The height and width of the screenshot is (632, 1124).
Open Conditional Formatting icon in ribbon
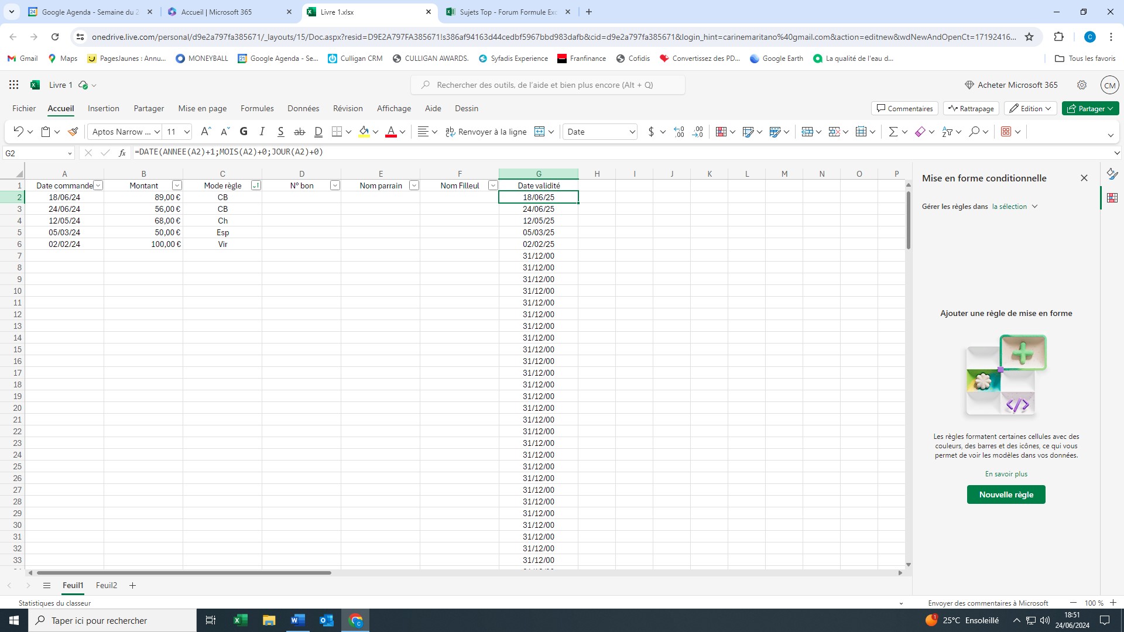721,132
